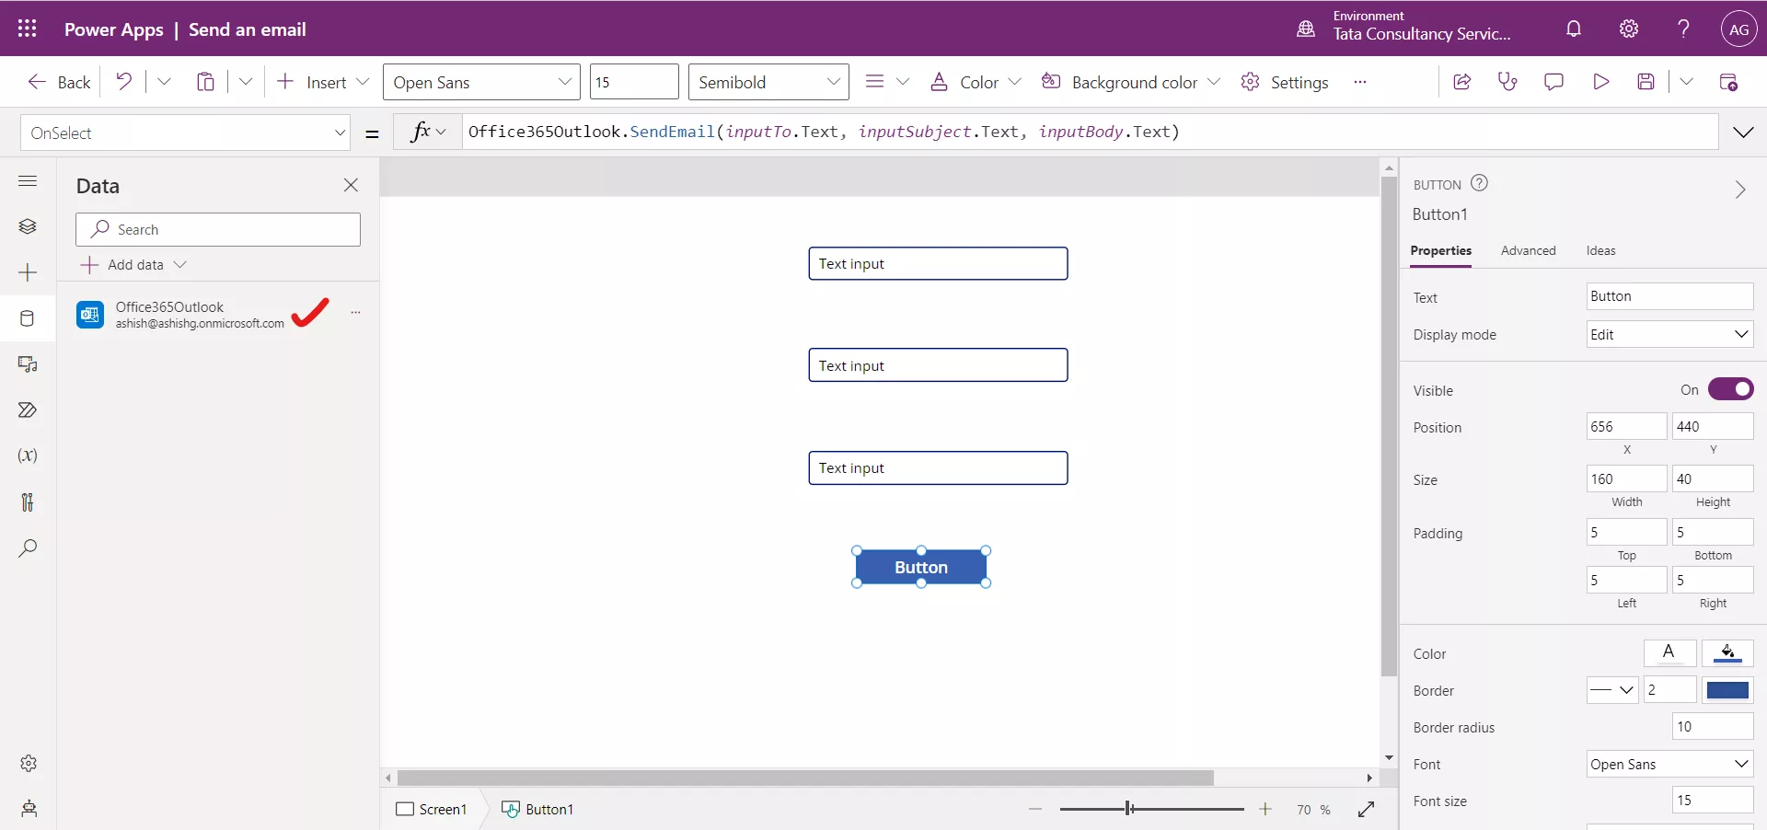The width and height of the screenshot is (1767, 830).
Task: Preview the app with the Play icon
Action: (x=1601, y=81)
